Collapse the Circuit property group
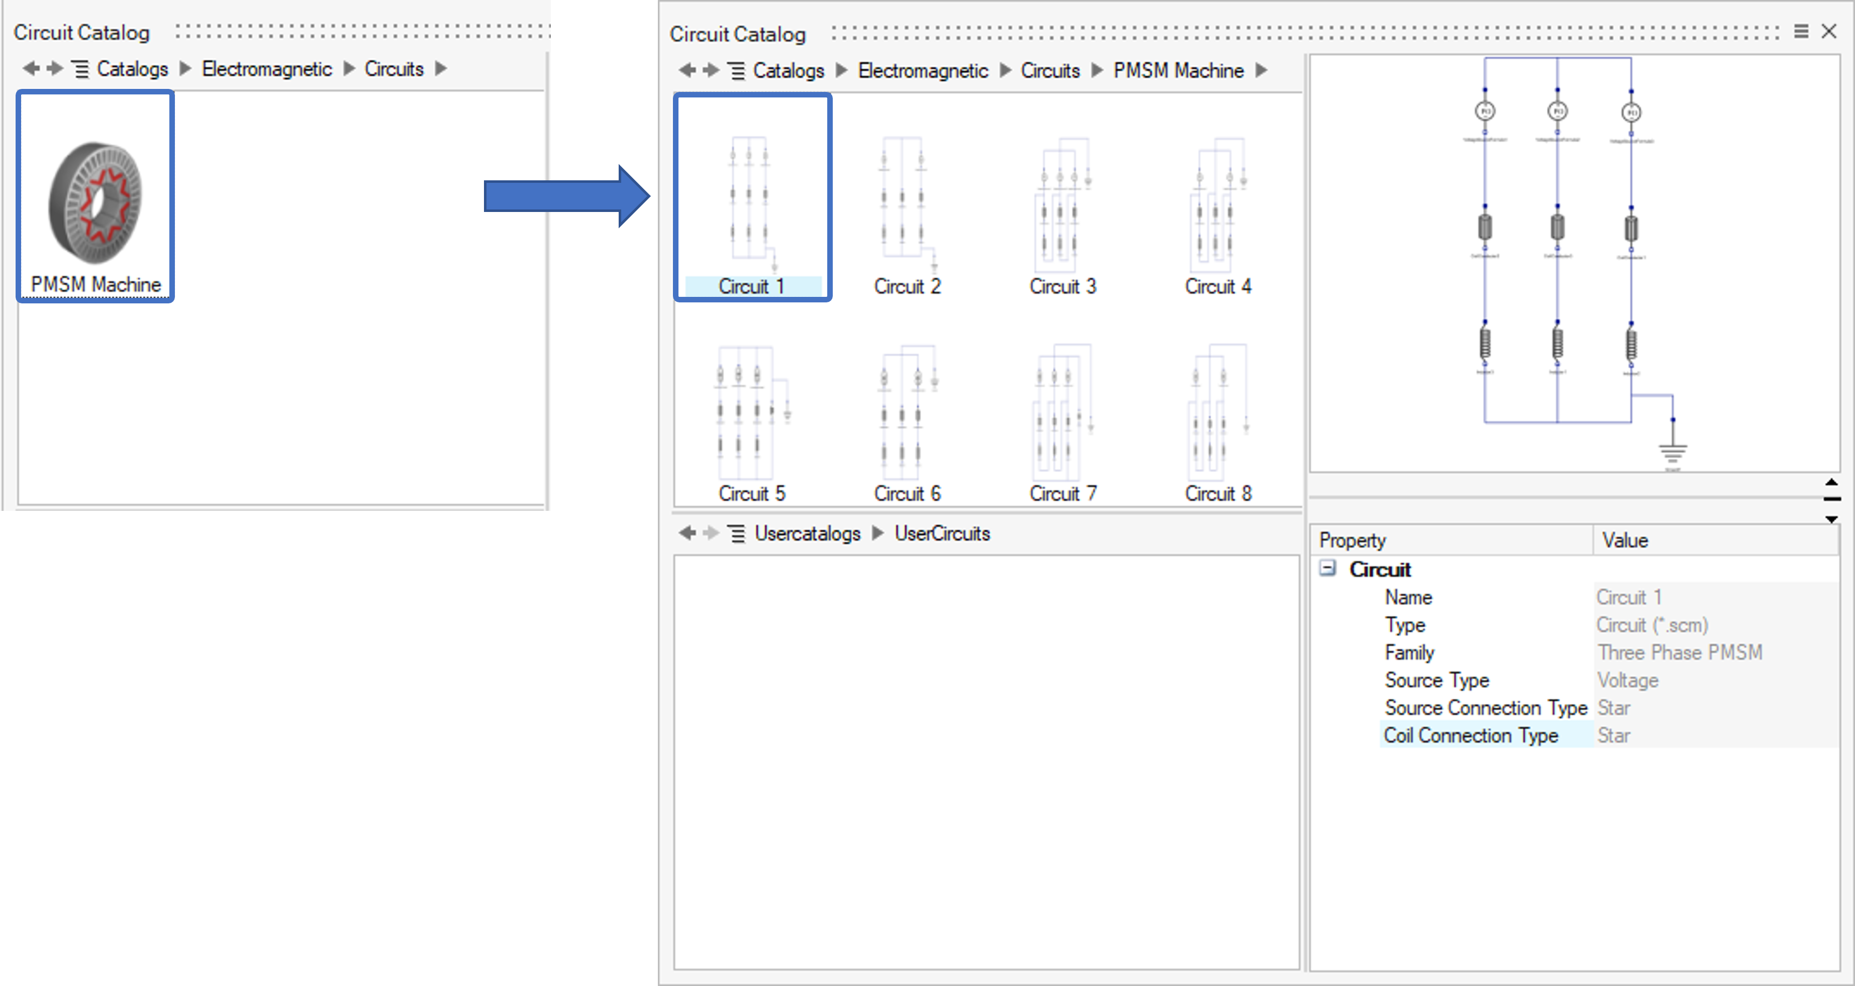This screenshot has width=1855, height=986. [1327, 569]
